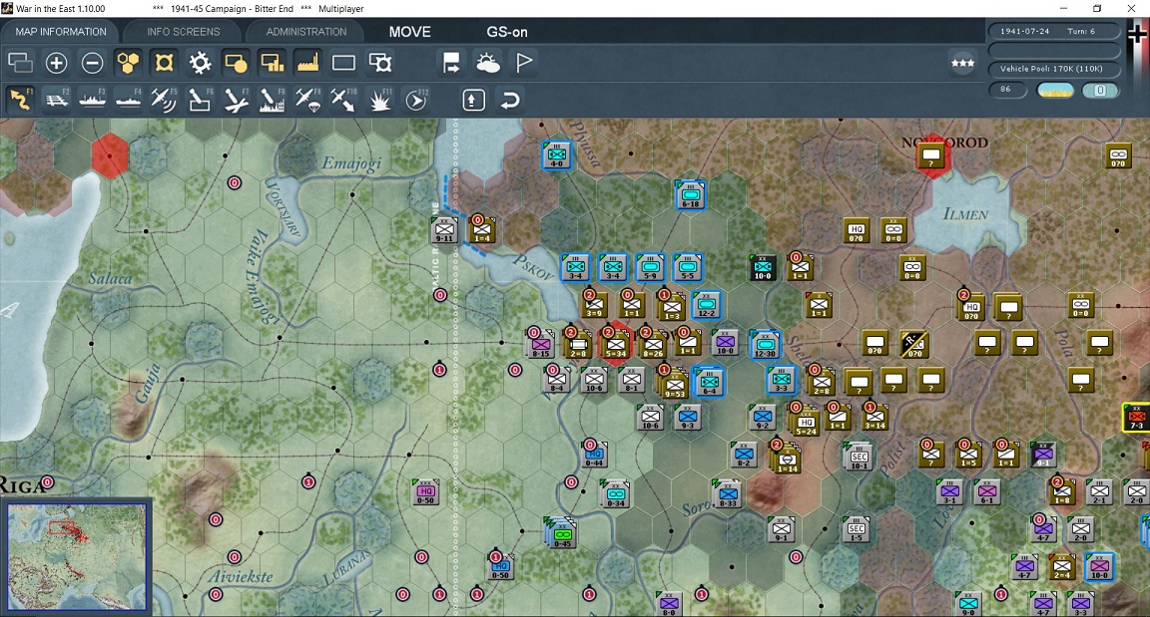This screenshot has width=1150, height=617.
Task: Select F7 bomb airfield mode
Action: pos(236,100)
